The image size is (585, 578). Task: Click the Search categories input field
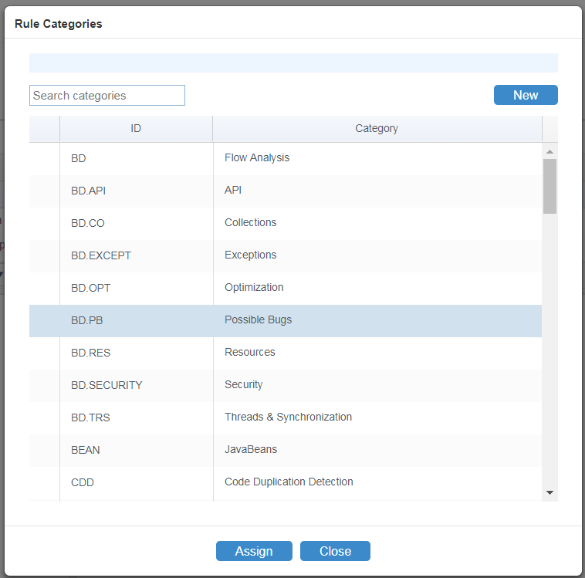click(107, 96)
